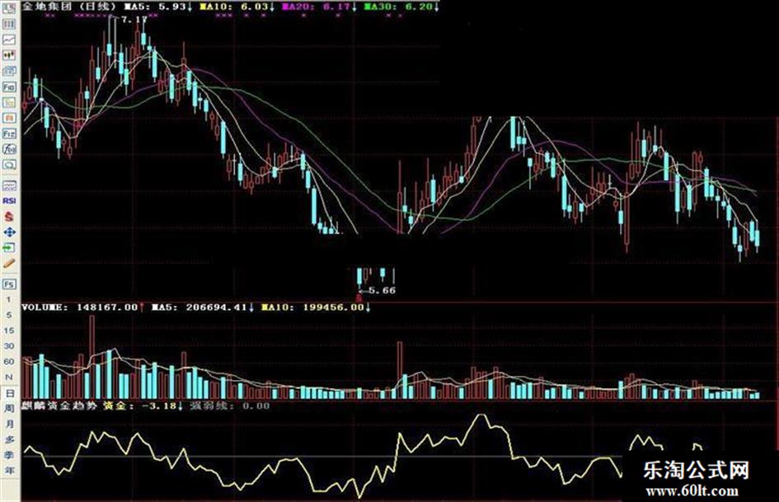Click the 资金: -3.18 value label
The image size is (779, 502).
point(143,406)
